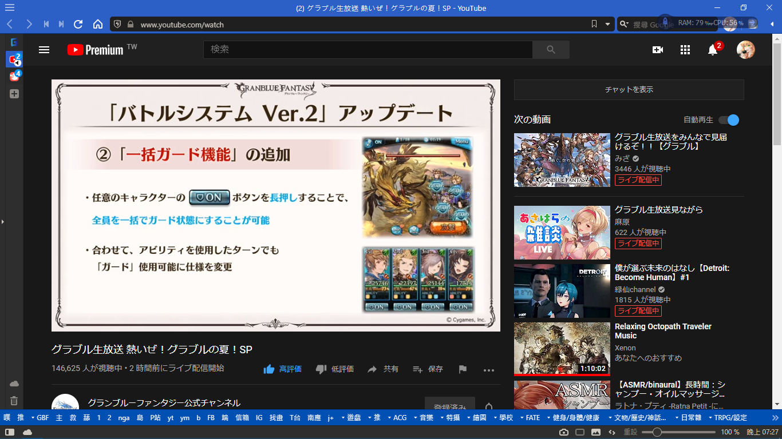
Task: Open address bar history dropdown arrow
Action: [608, 24]
